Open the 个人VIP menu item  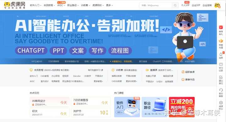(185, 5)
